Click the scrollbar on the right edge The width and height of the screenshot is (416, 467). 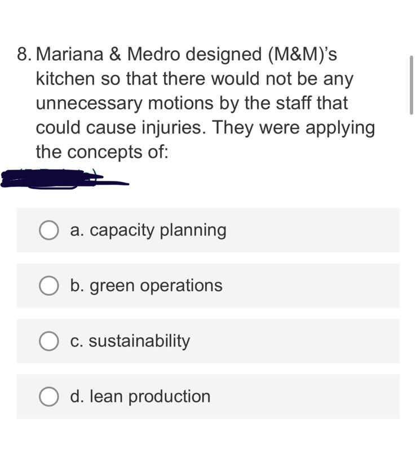click(411, 84)
